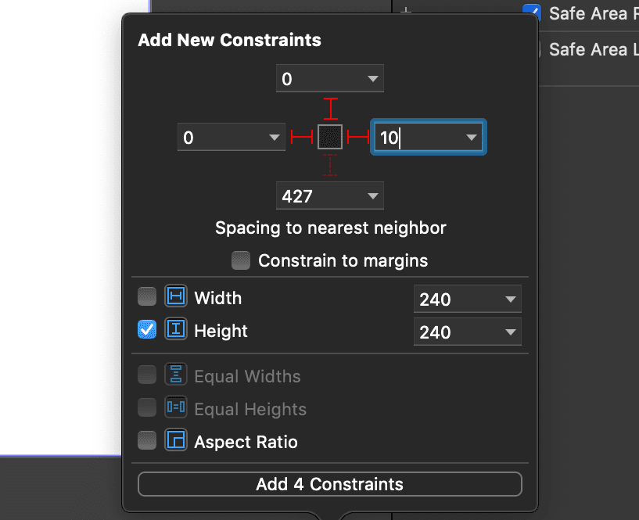639x520 pixels.
Task: Expand the bottom spacing 427 dropdown
Action: pos(372,196)
